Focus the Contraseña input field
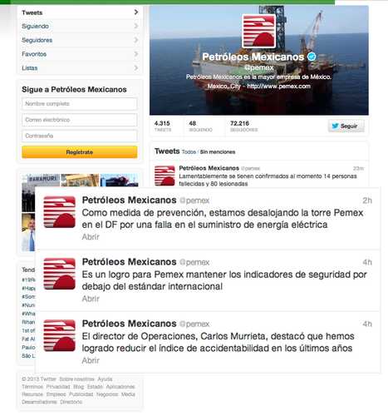Screen dimensions: 388x416 (x=80, y=136)
